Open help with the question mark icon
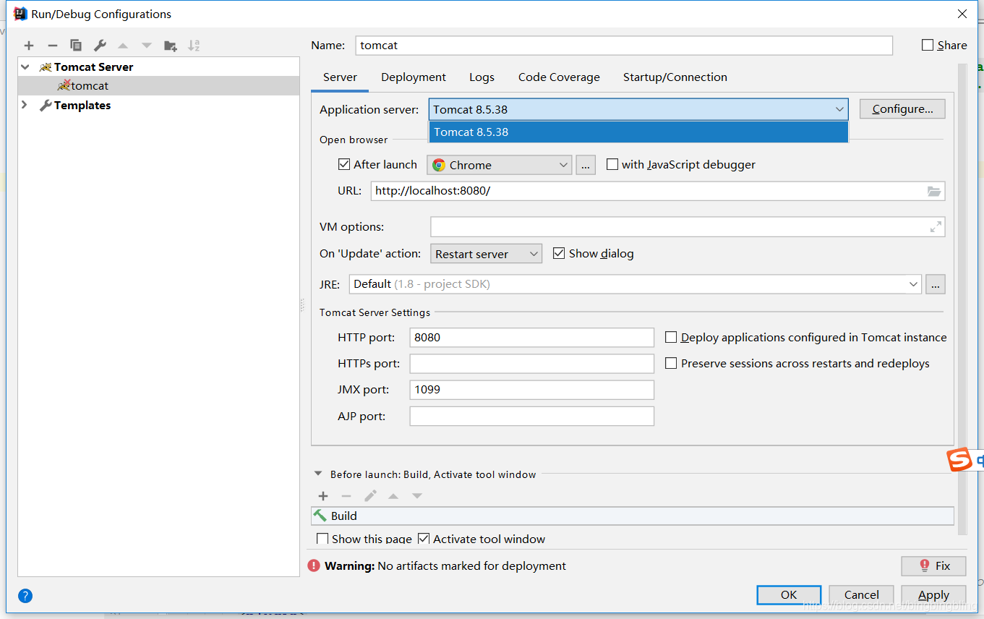984x619 pixels. [x=25, y=596]
